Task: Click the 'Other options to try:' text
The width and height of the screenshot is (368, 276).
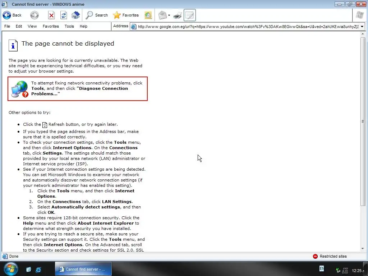Action: tap(29, 112)
